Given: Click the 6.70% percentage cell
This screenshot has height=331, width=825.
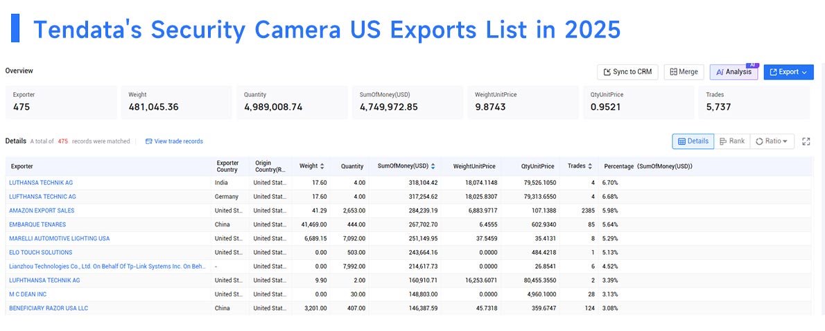Looking at the screenshot, I should [610, 183].
